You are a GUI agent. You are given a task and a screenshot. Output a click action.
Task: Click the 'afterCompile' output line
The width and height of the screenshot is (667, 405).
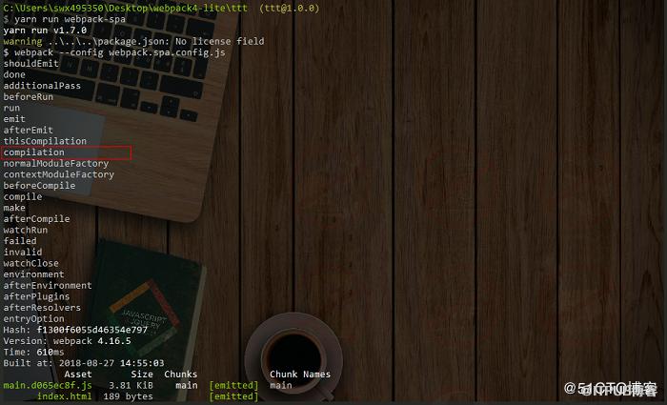pos(36,218)
